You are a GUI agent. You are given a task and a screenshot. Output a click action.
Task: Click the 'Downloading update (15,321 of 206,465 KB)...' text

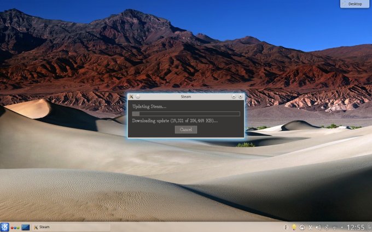175,121
